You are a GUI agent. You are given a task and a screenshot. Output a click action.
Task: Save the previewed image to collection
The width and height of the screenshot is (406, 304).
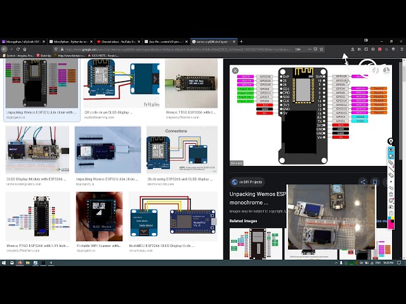pos(375,182)
